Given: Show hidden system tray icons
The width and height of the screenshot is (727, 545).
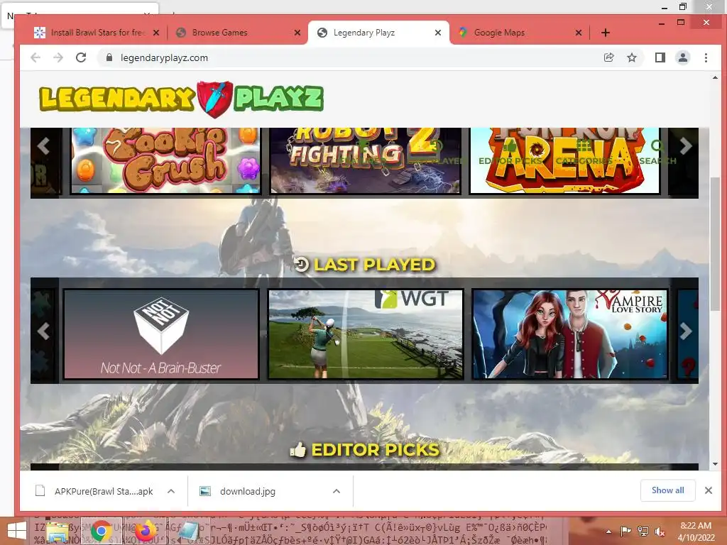Looking at the screenshot, I should [608, 532].
